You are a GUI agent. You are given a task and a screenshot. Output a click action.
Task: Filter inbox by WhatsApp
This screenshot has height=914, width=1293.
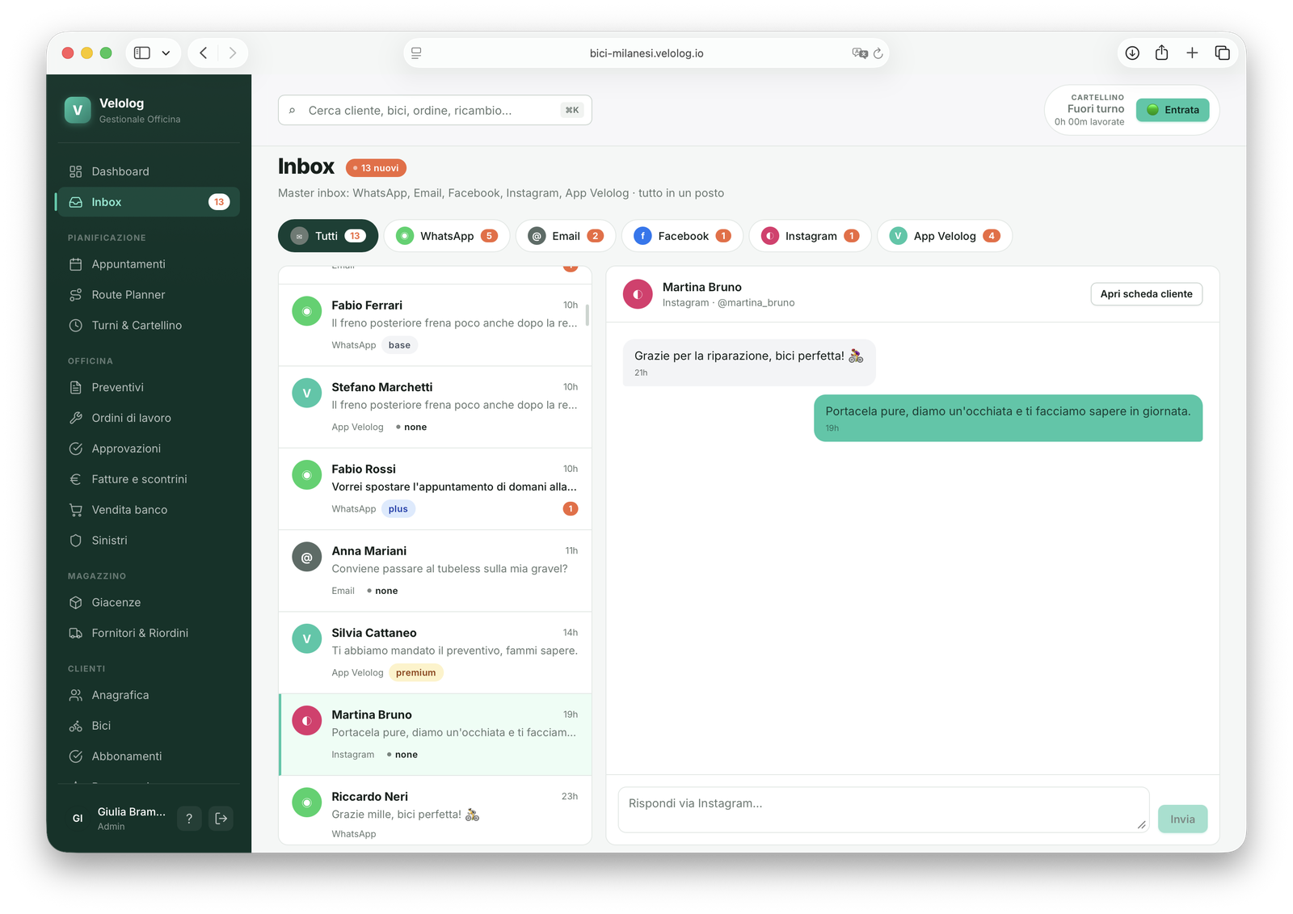pos(447,236)
